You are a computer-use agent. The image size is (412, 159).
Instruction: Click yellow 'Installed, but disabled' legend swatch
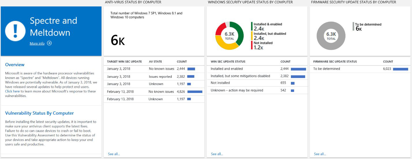[x=252, y=36]
